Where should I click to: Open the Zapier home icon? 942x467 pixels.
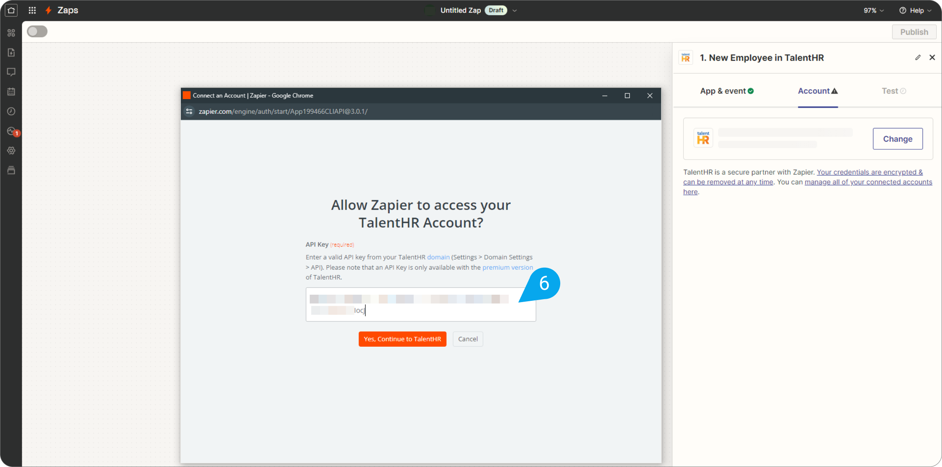pos(11,10)
